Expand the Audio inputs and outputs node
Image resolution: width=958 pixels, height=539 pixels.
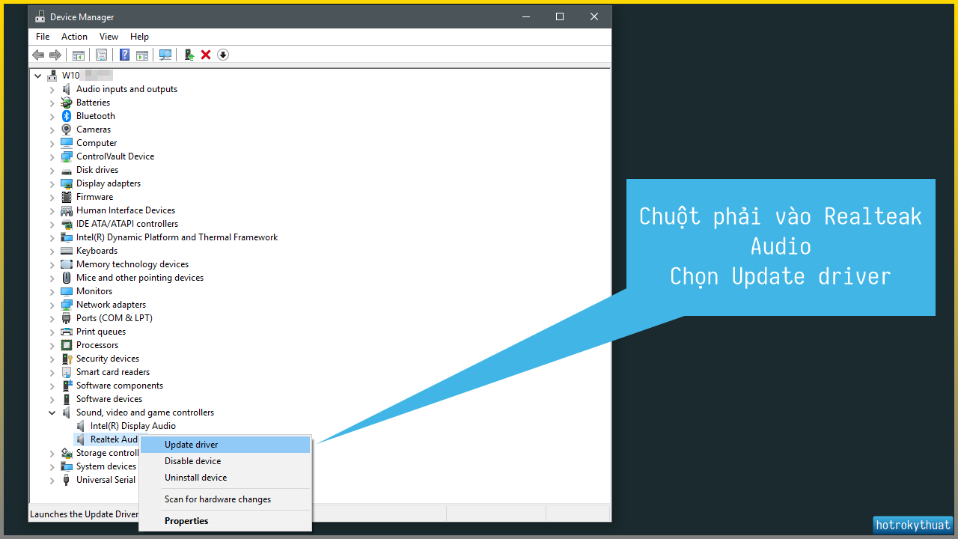coord(52,89)
